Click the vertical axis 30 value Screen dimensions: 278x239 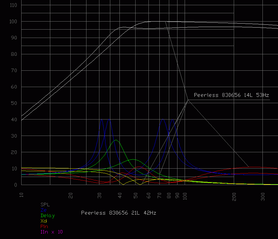click(x=14, y=136)
